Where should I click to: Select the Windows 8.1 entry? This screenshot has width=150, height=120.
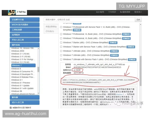(17, 80)
